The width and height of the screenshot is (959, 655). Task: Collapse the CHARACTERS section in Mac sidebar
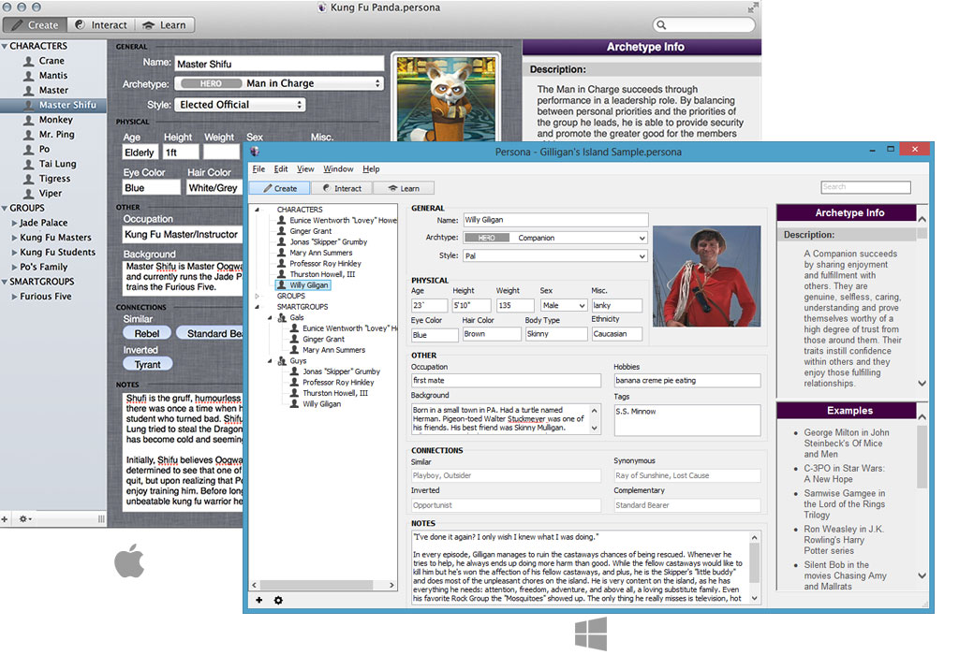[5, 47]
